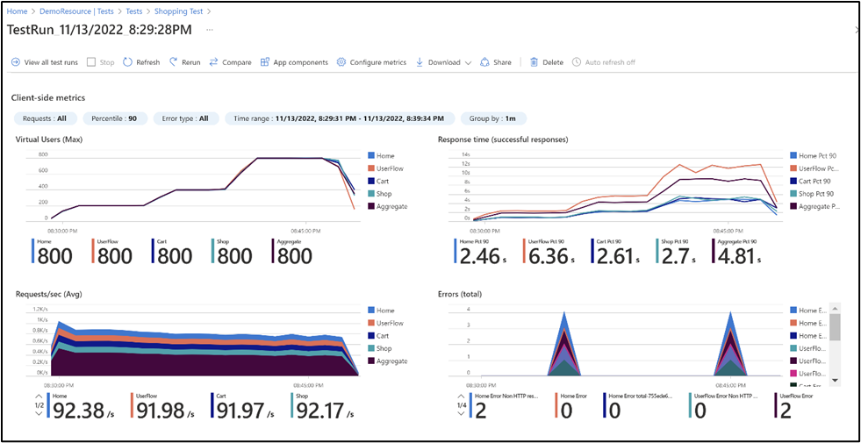Open the ellipsis menu beside test run title
The width and height of the screenshot is (861, 443).
click(209, 30)
